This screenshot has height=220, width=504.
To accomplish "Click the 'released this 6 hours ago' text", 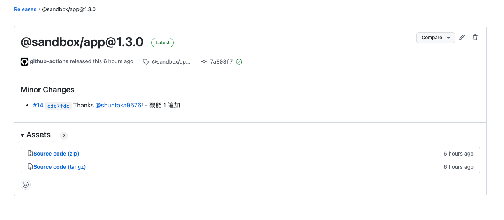I will click(x=101, y=61).
